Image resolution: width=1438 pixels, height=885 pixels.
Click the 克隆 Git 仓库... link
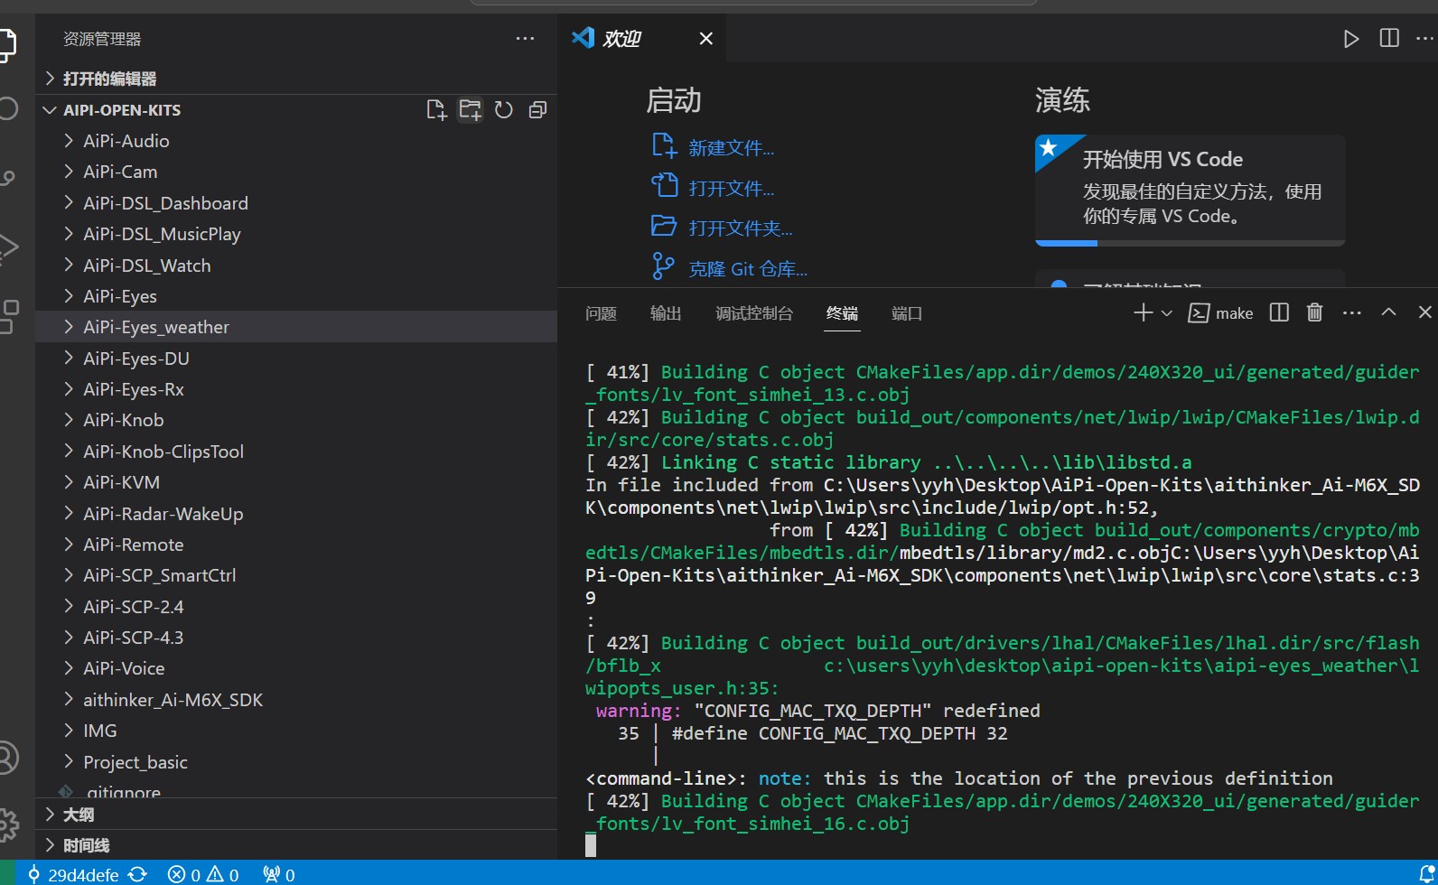[x=748, y=269]
